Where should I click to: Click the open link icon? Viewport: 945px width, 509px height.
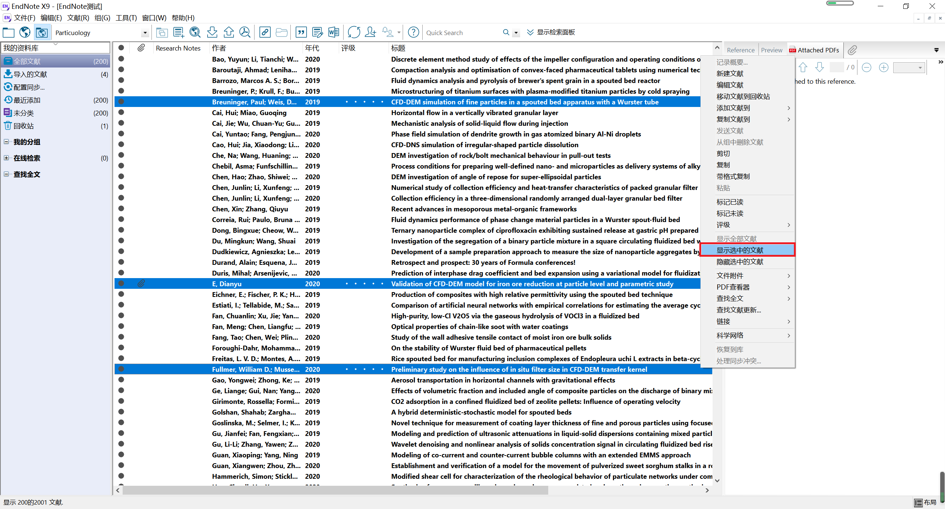click(265, 33)
